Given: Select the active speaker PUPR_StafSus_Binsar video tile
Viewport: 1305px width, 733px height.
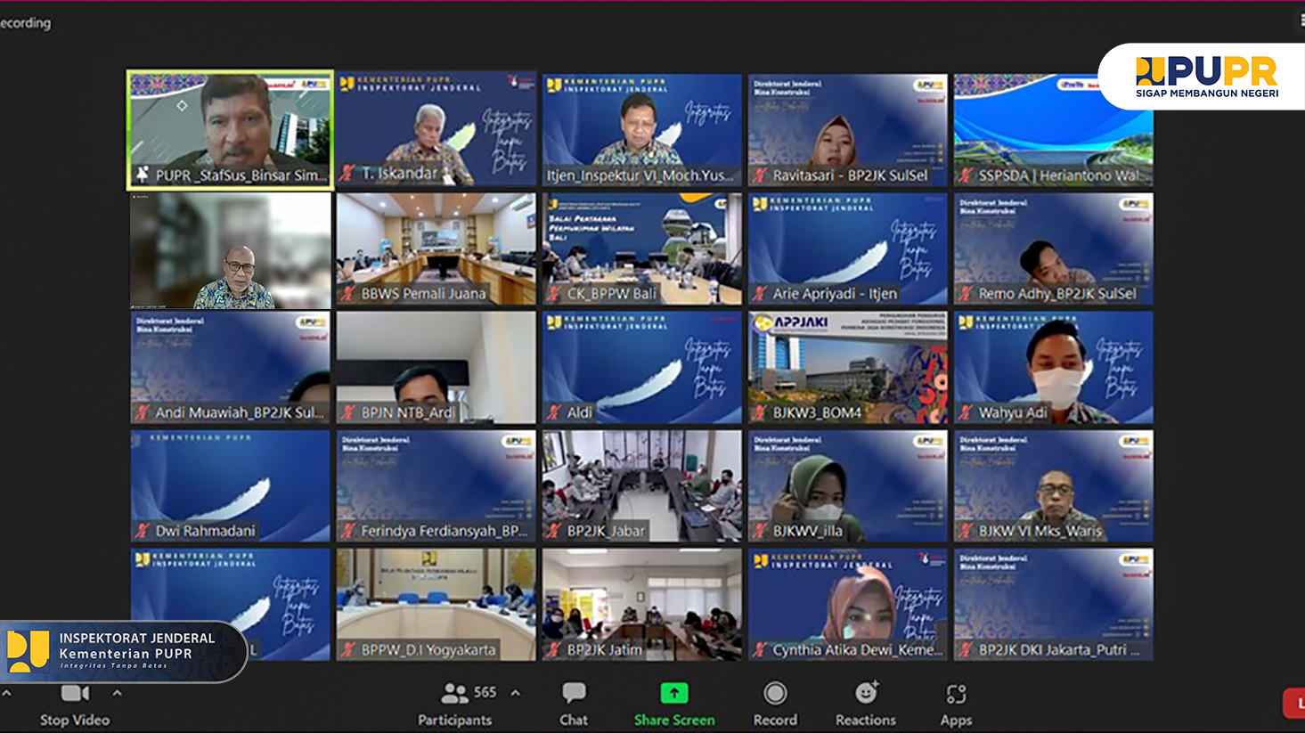Looking at the screenshot, I should (230, 130).
